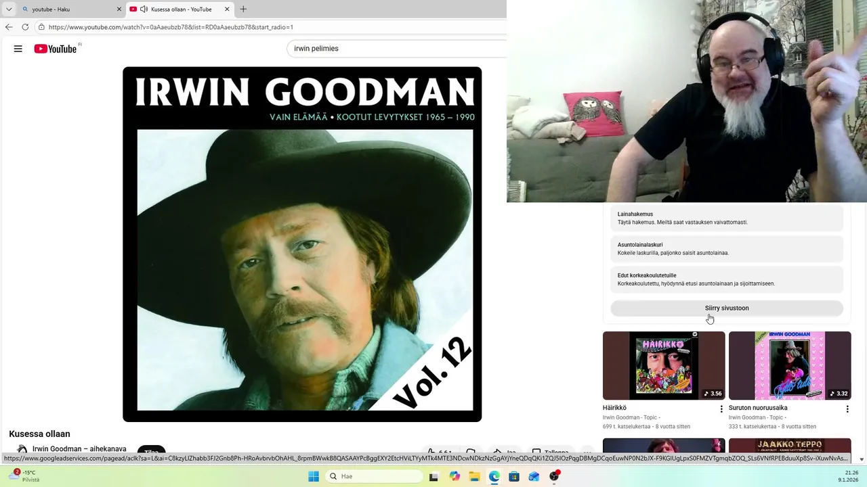Select Microsoft Edge in the taskbar
This screenshot has height=487, width=867.
(x=494, y=476)
